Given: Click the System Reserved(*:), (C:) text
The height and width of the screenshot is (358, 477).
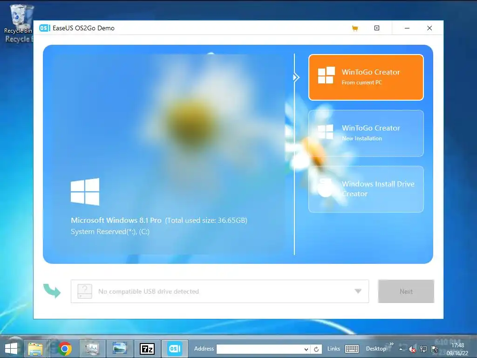Looking at the screenshot, I should point(110,232).
